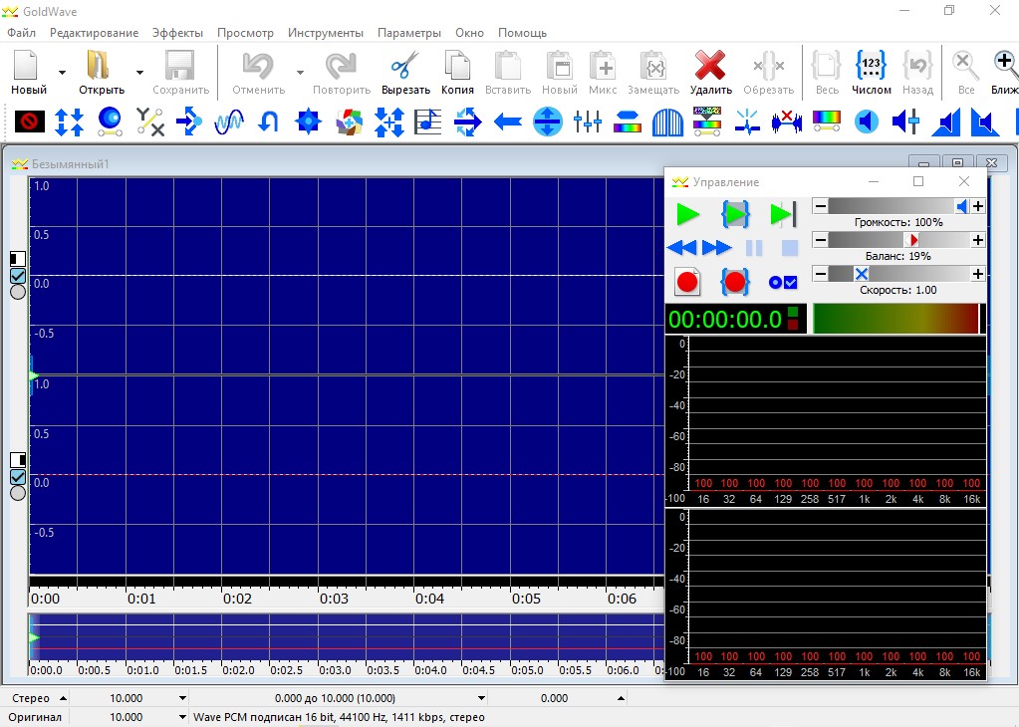This screenshot has height=727, width=1019.
Task: Toggle the upper channel checkbox
Action: click(17, 276)
